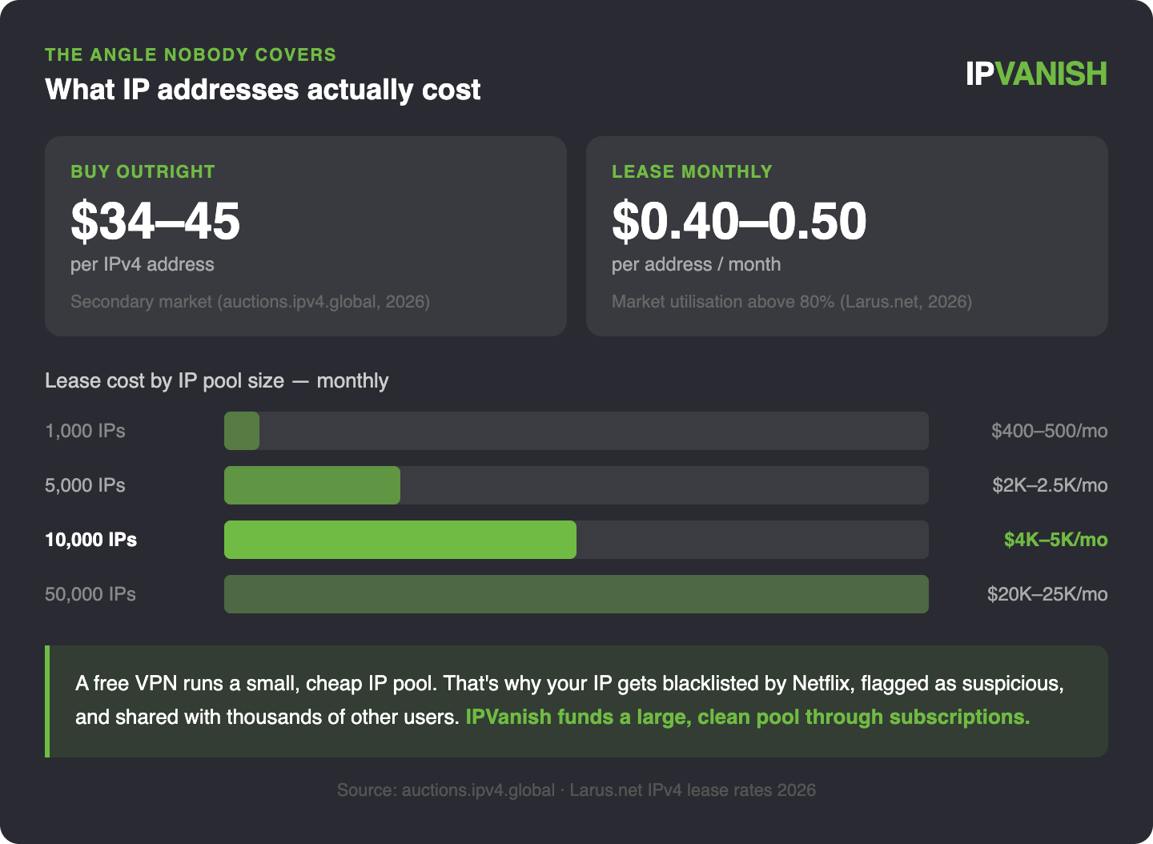The height and width of the screenshot is (844, 1153).
Task: Click 'IPVanish funds a large, clean pool' text
Action: point(747,717)
